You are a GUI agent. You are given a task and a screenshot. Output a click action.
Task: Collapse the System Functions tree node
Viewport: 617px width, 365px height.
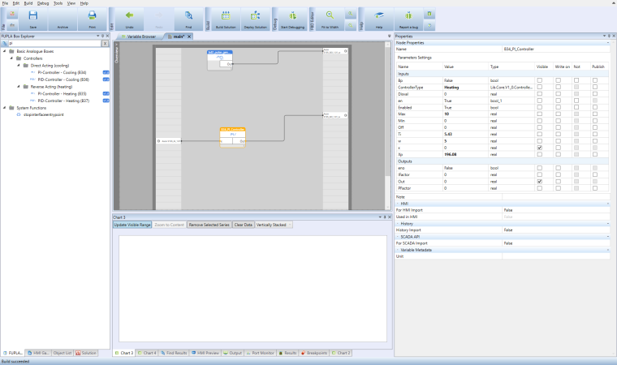tap(4, 107)
